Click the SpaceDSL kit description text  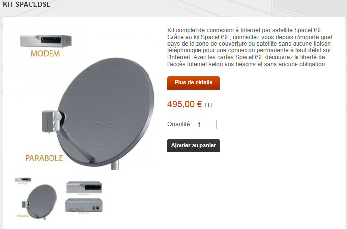point(249,47)
